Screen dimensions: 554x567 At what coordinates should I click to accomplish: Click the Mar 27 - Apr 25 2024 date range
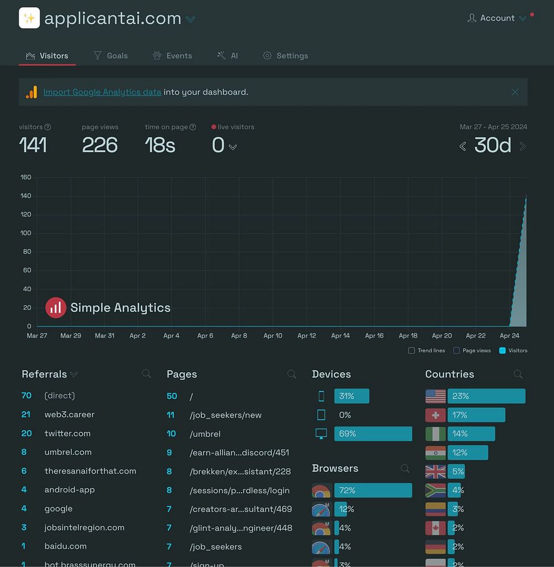click(x=493, y=127)
